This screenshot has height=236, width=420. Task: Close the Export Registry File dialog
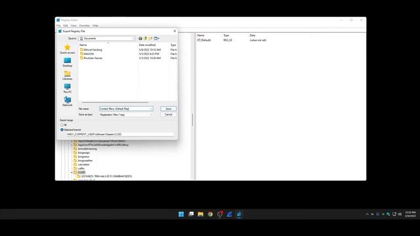click(175, 31)
